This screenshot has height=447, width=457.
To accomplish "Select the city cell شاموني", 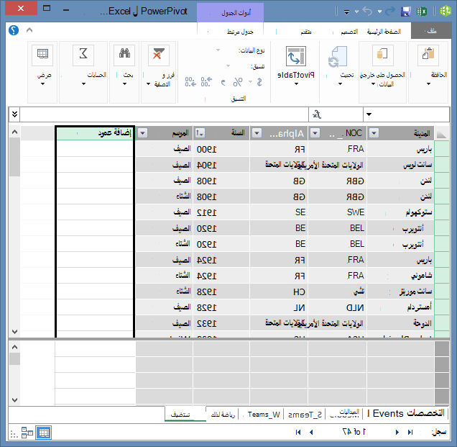I will pyautogui.click(x=400, y=276).
